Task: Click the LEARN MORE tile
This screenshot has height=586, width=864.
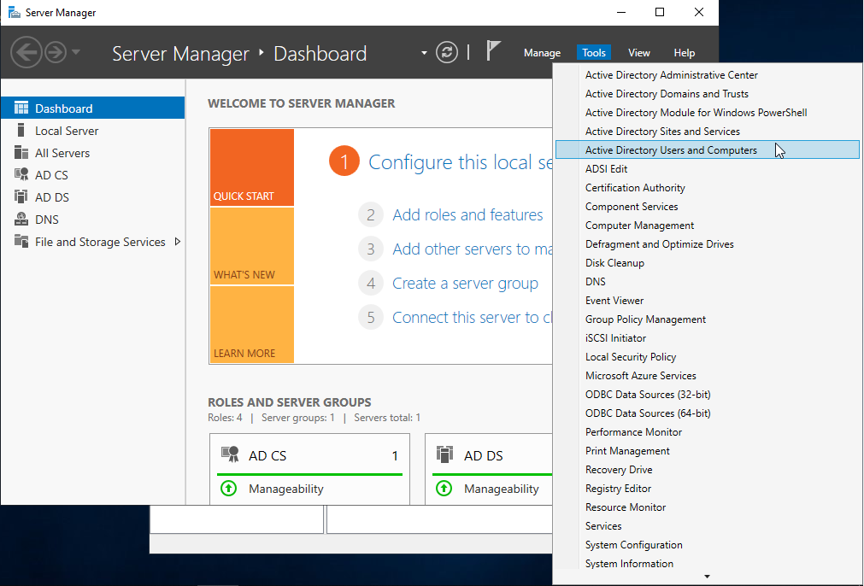Action: [x=252, y=325]
